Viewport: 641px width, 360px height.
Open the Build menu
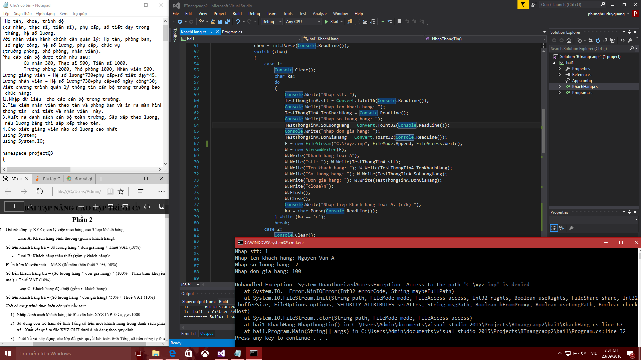coord(237,14)
